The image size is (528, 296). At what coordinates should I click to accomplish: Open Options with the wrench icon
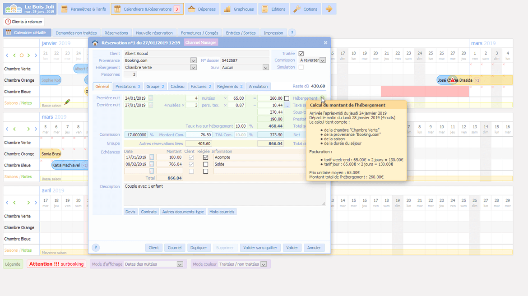coord(296,9)
